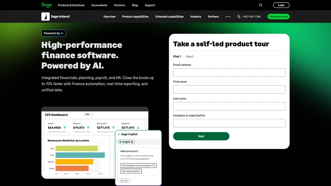Click the Next button
Viewport: 331px width, 186px height.
201,136
